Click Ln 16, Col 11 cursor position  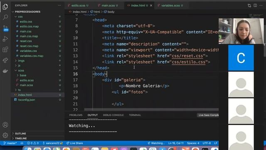[176, 143]
